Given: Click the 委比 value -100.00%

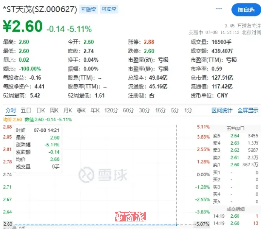Looking at the screenshot, I should click(30, 69).
